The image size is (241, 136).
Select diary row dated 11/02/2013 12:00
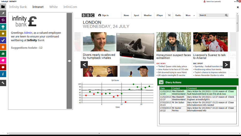tap(198, 93)
